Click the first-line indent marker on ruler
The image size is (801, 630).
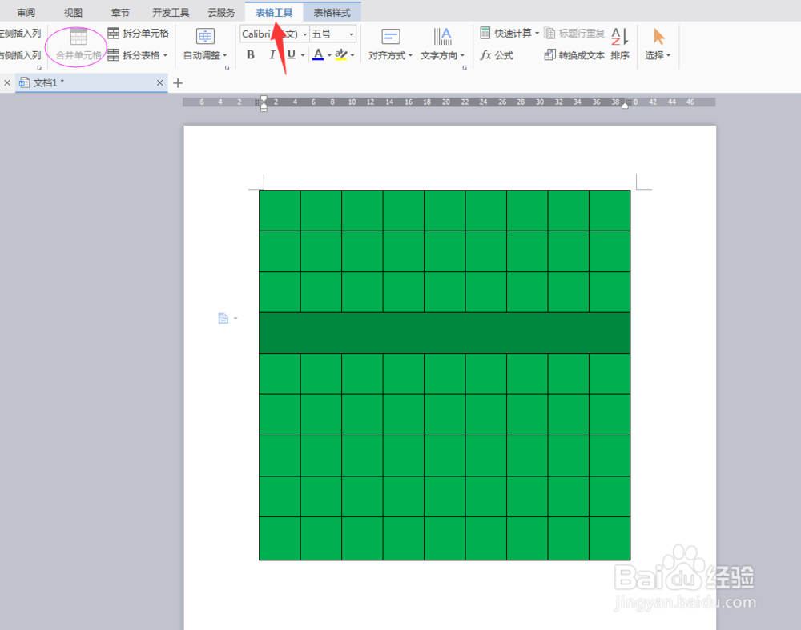264,98
